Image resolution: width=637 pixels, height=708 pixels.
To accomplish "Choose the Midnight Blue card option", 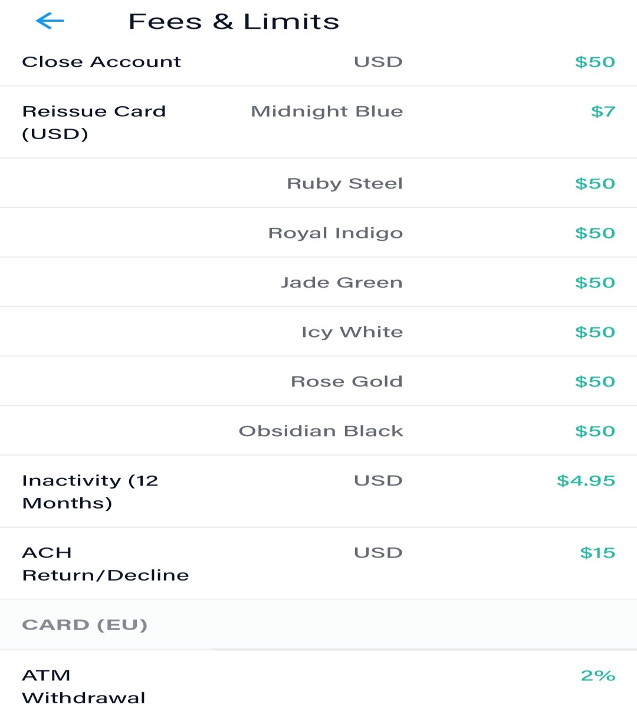I will click(327, 112).
